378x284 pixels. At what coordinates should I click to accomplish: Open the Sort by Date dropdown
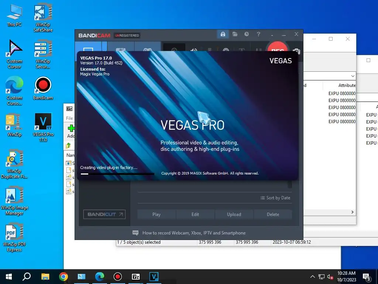[275, 198]
